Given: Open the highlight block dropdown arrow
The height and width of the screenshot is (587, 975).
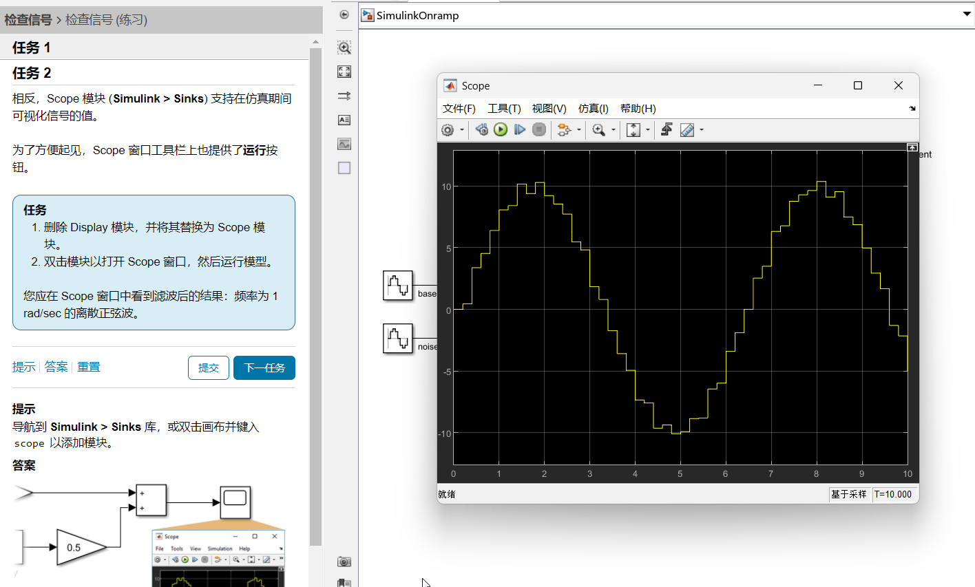Looking at the screenshot, I should [x=579, y=130].
